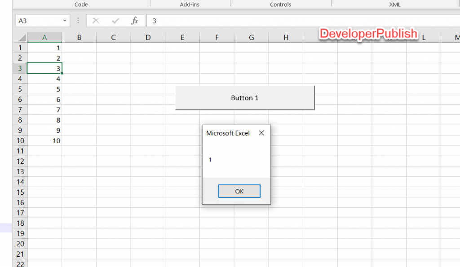Select row 1 header
This screenshot has width=460, height=267.
(20, 48)
